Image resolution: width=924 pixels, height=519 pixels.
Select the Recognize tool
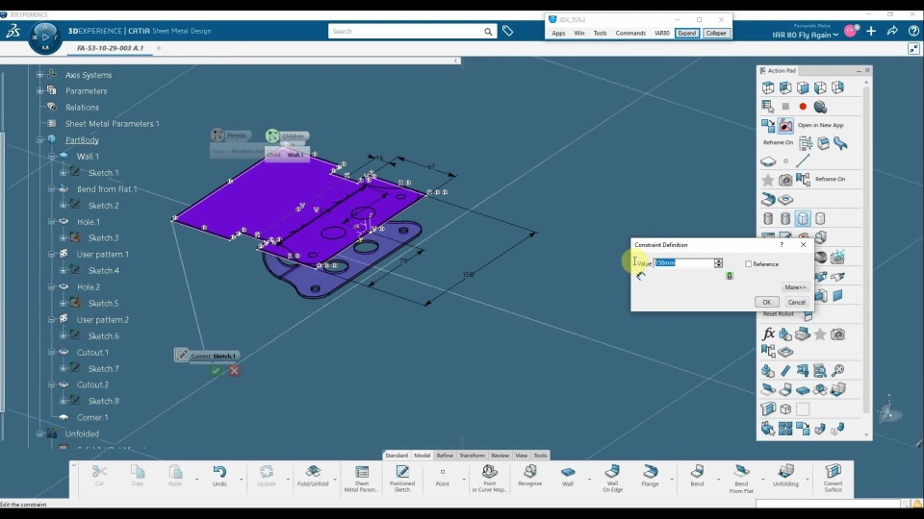[529, 475]
